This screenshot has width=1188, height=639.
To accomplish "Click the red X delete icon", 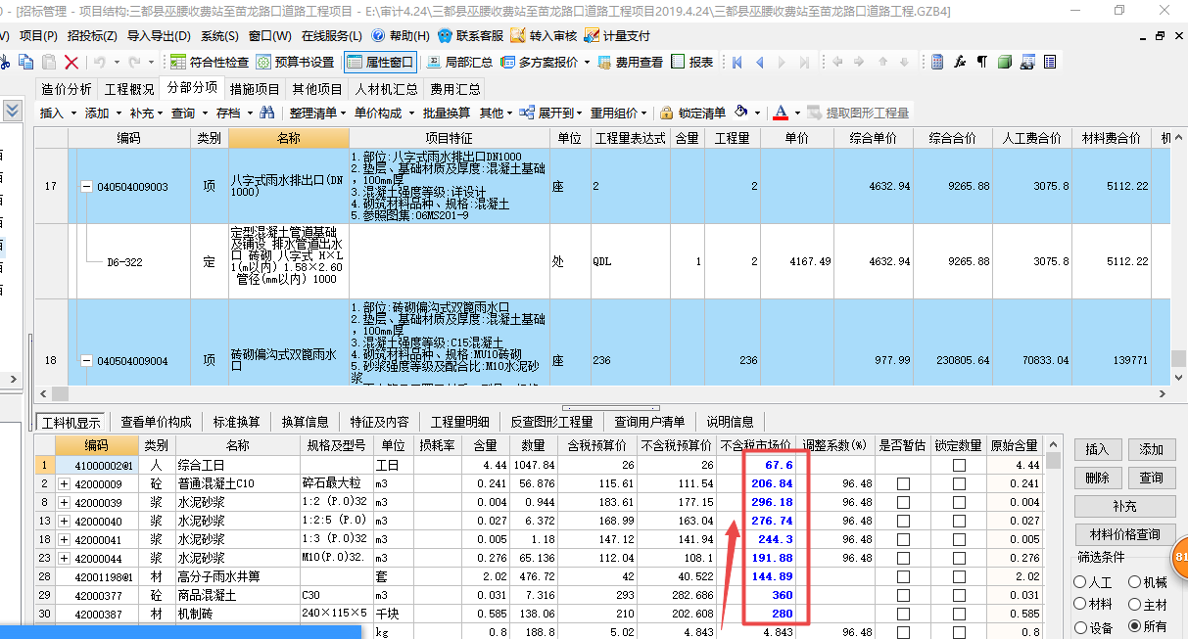I will 71,62.
